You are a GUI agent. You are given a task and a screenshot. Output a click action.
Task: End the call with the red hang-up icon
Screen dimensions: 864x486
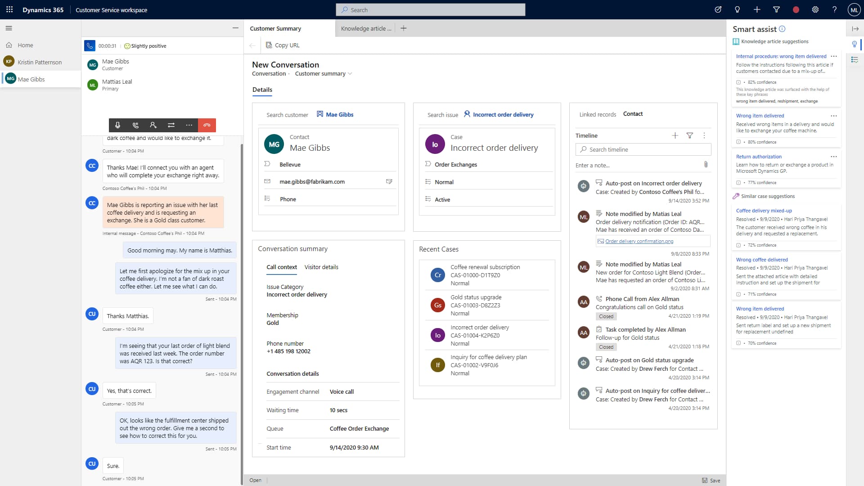(x=207, y=125)
